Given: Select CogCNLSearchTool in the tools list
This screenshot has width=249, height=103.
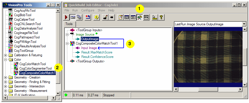Looking at the screenshot, I should tap(27, 24).
